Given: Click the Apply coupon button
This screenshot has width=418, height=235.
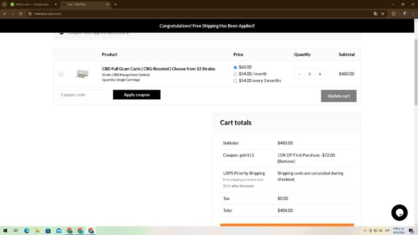Looking at the screenshot, I should pos(137,95).
